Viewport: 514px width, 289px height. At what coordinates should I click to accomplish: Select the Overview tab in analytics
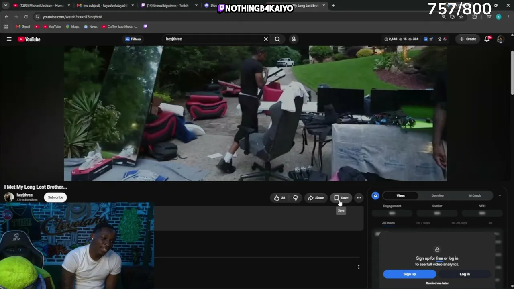pyautogui.click(x=438, y=196)
